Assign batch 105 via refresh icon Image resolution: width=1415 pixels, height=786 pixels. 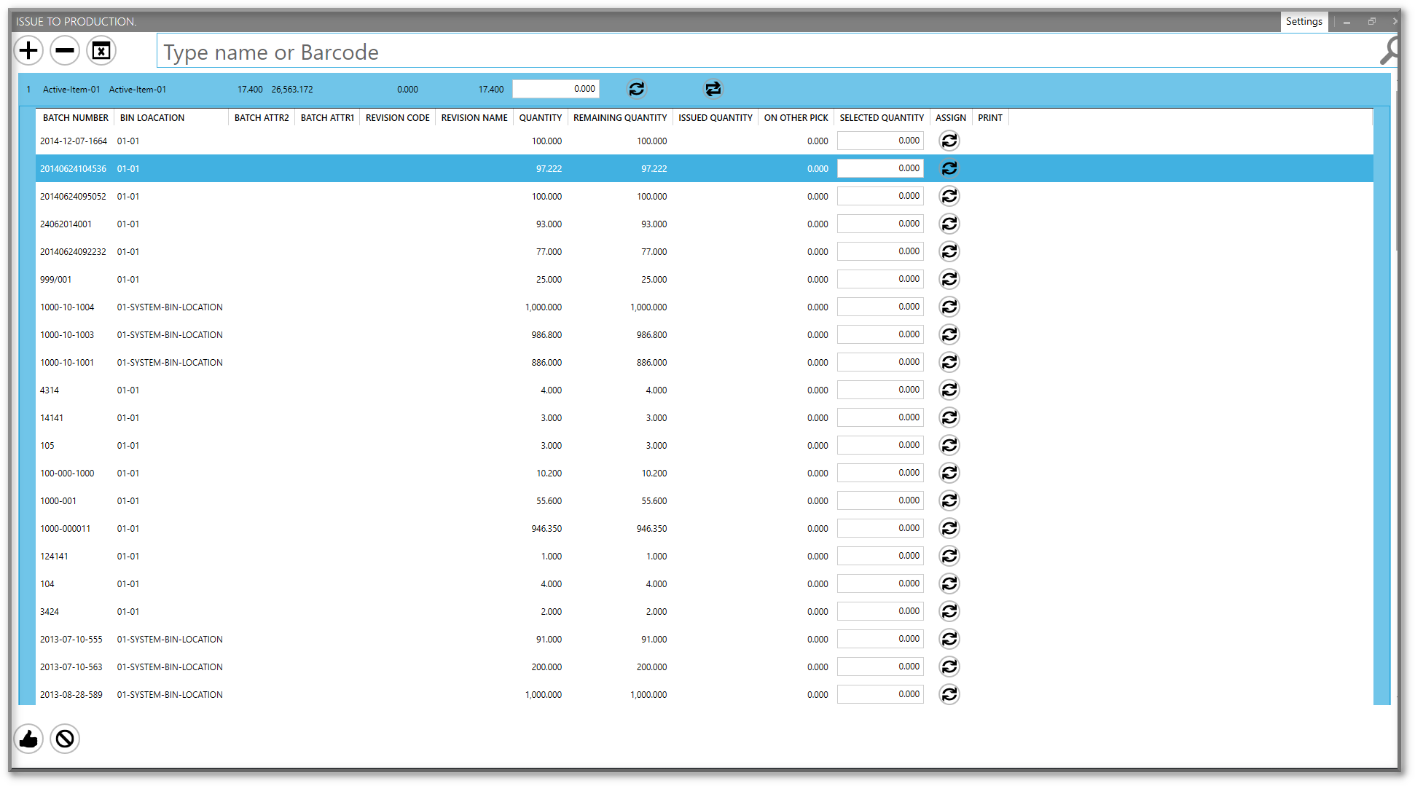(x=949, y=445)
